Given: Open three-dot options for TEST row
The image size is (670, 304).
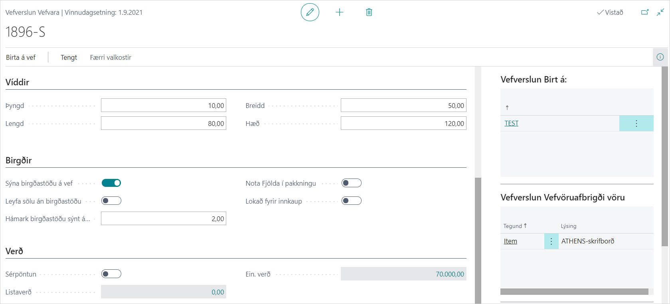Looking at the screenshot, I should (x=636, y=124).
